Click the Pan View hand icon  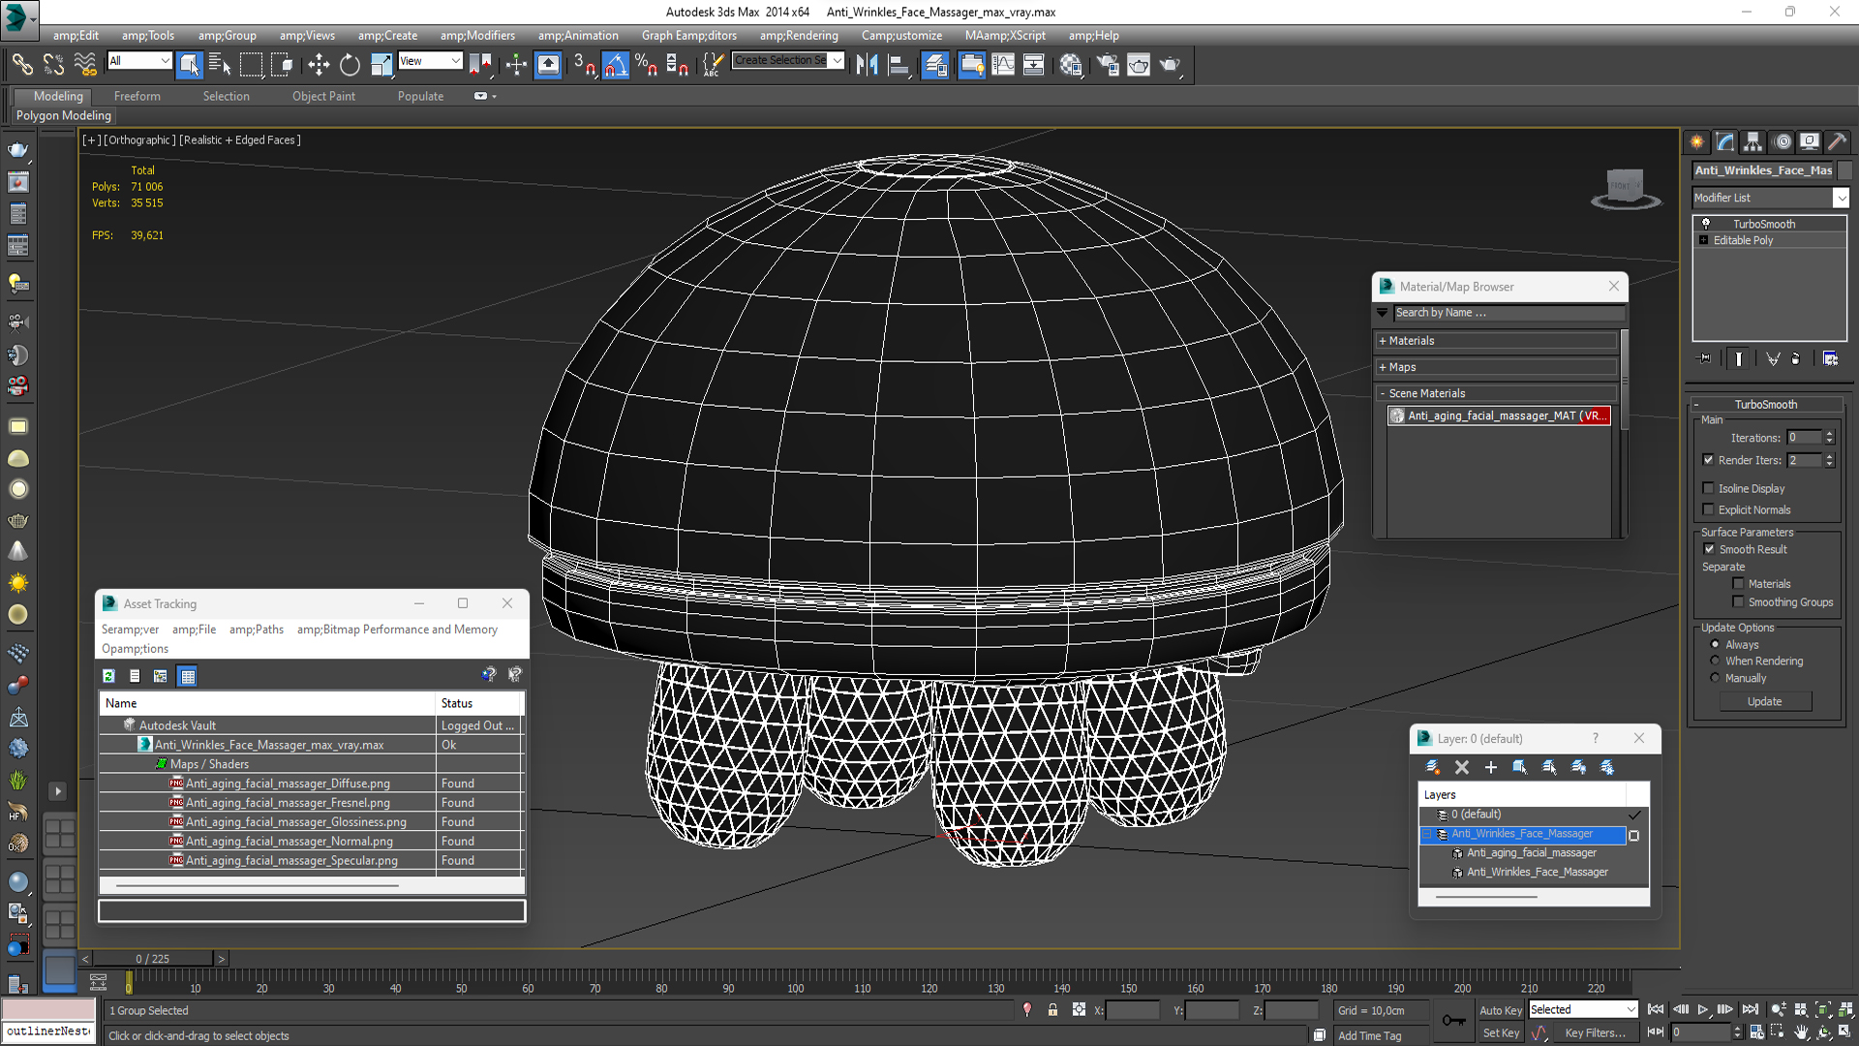click(x=1801, y=1033)
